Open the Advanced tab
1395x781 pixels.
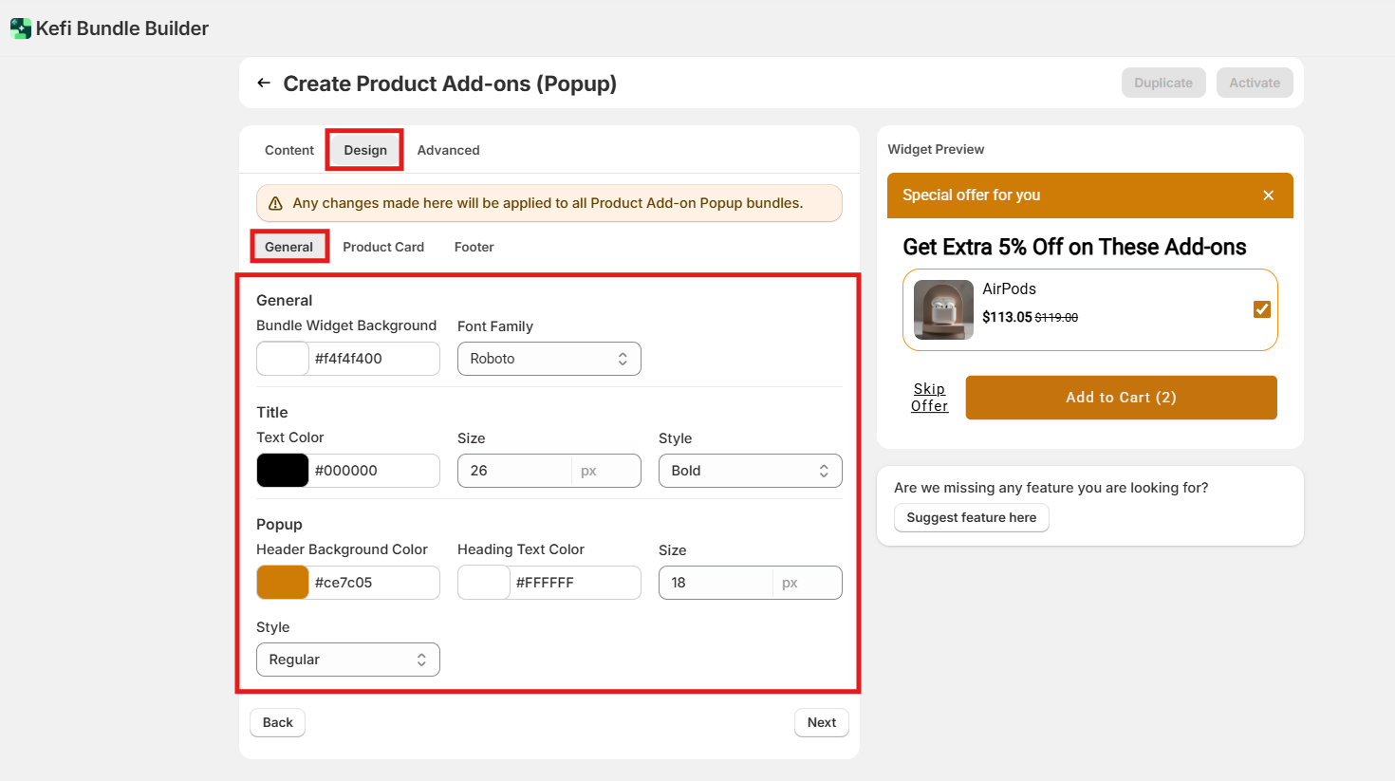point(448,150)
